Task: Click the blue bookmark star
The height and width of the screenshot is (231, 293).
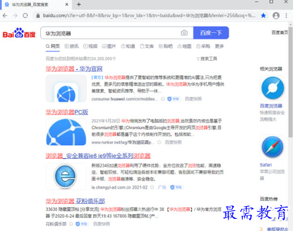Action: (x=263, y=16)
